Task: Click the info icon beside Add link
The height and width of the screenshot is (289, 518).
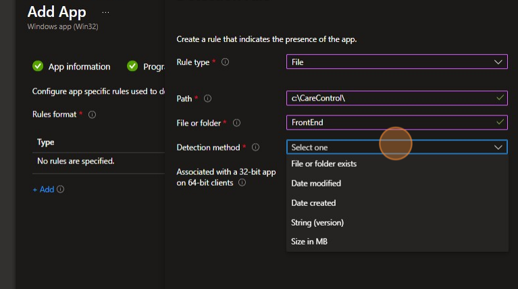Action: coord(61,190)
